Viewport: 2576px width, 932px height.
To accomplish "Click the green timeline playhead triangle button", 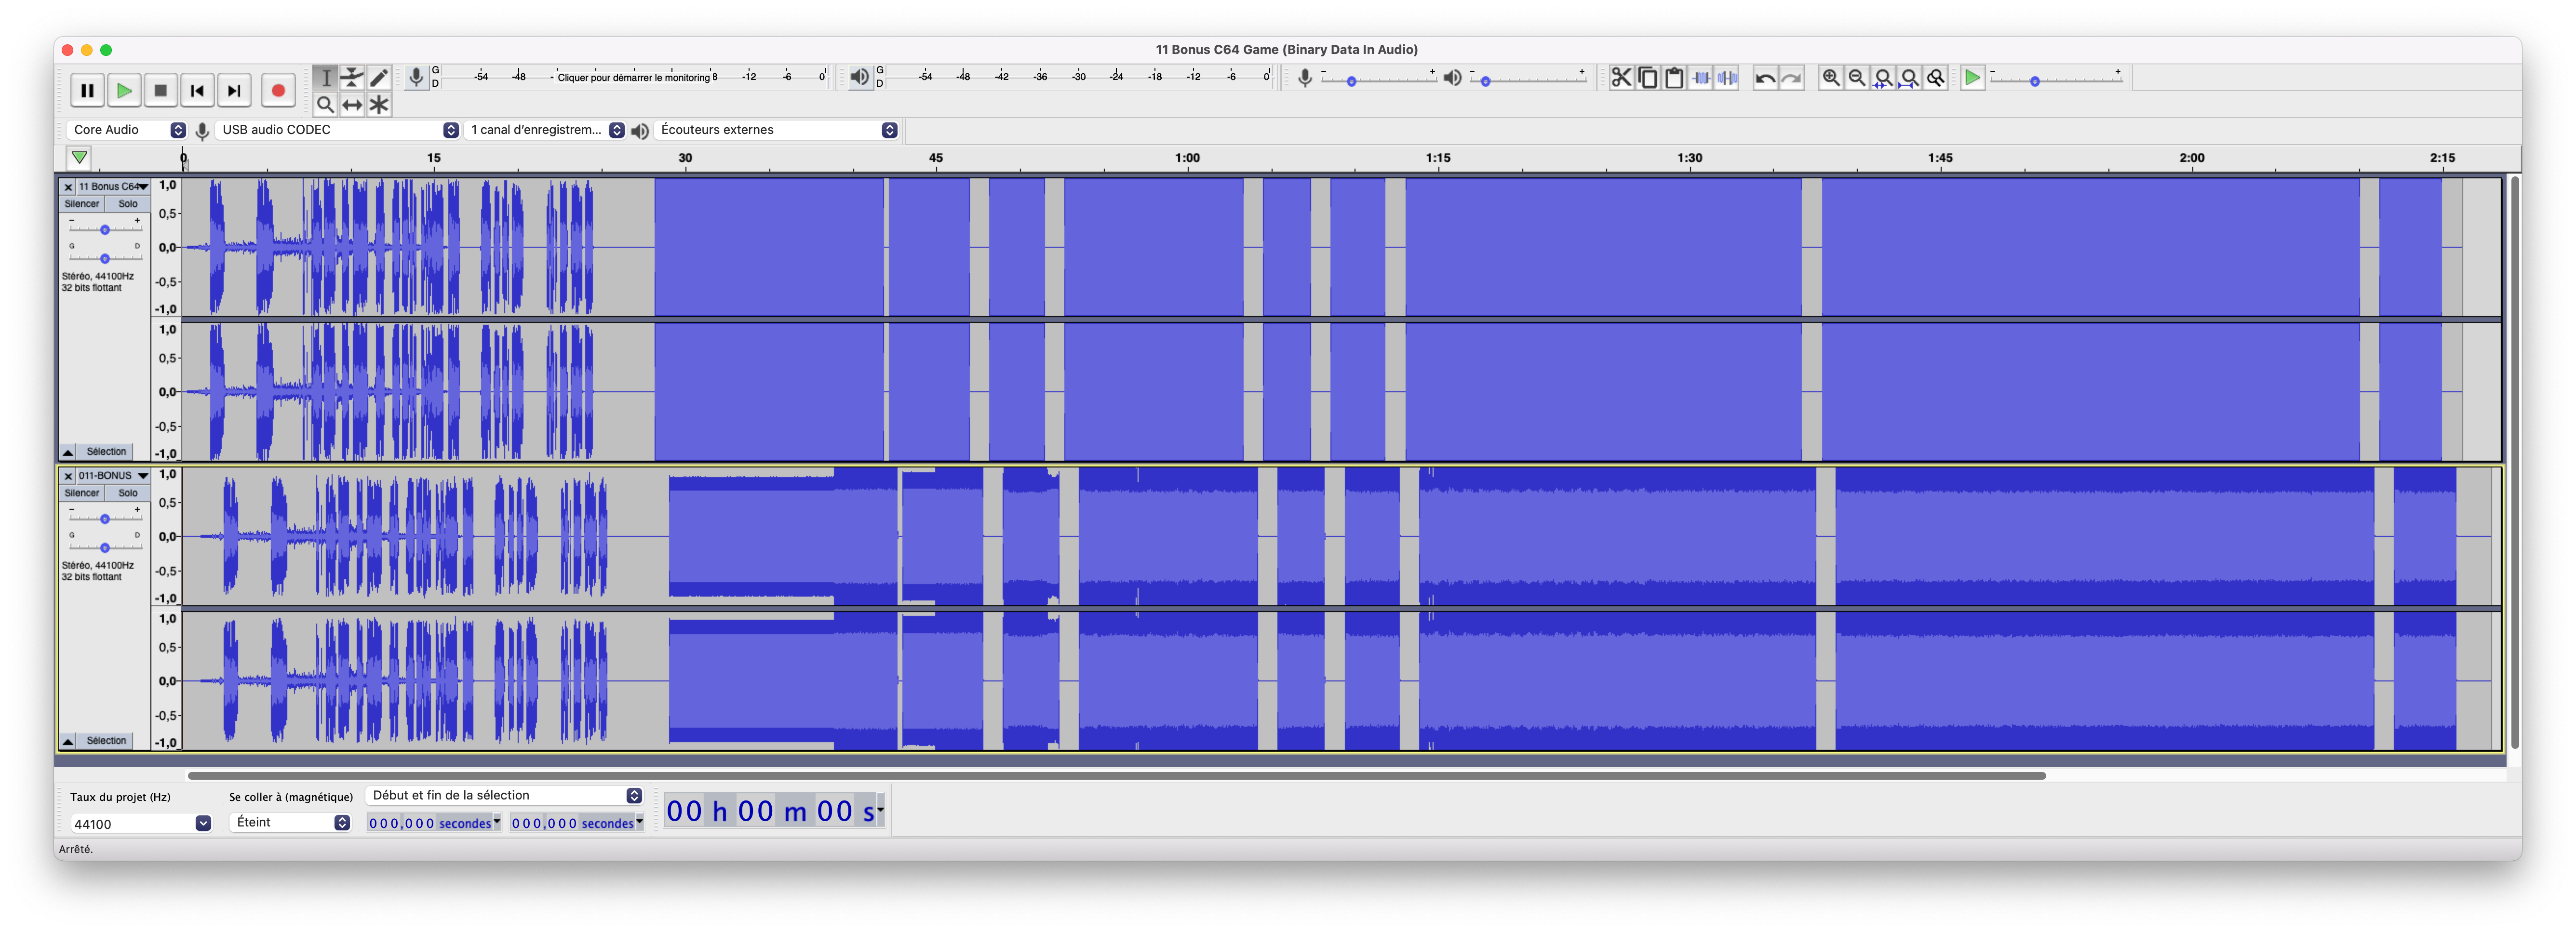I will tap(79, 158).
